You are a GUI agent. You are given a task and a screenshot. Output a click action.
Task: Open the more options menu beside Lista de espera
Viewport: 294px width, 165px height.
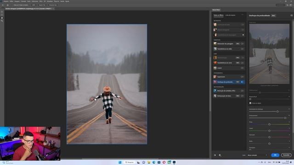click(242, 15)
